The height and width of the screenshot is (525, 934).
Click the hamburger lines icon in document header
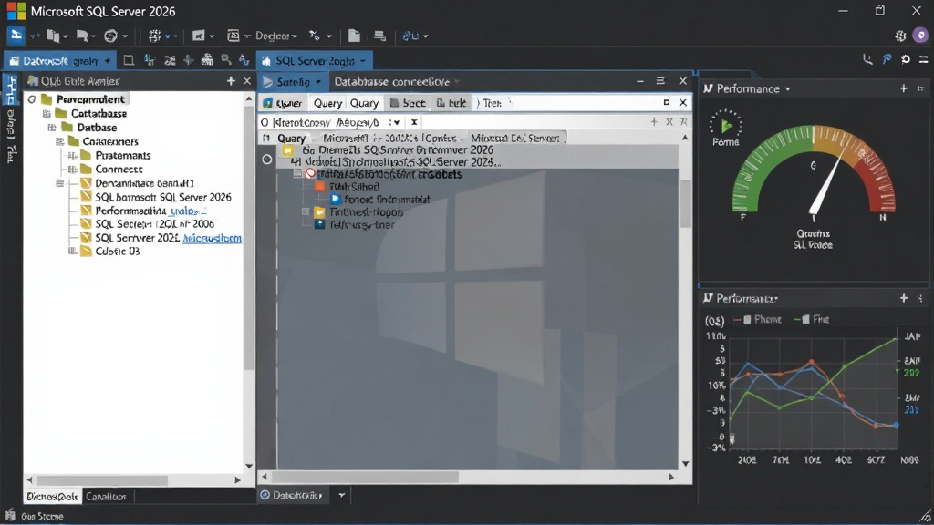coord(660,81)
